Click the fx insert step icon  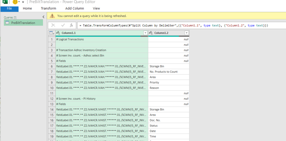(71, 25)
